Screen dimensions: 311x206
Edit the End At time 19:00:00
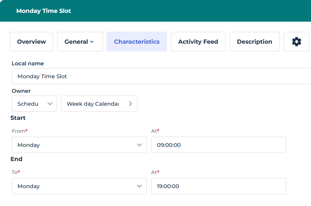[219, 186]
